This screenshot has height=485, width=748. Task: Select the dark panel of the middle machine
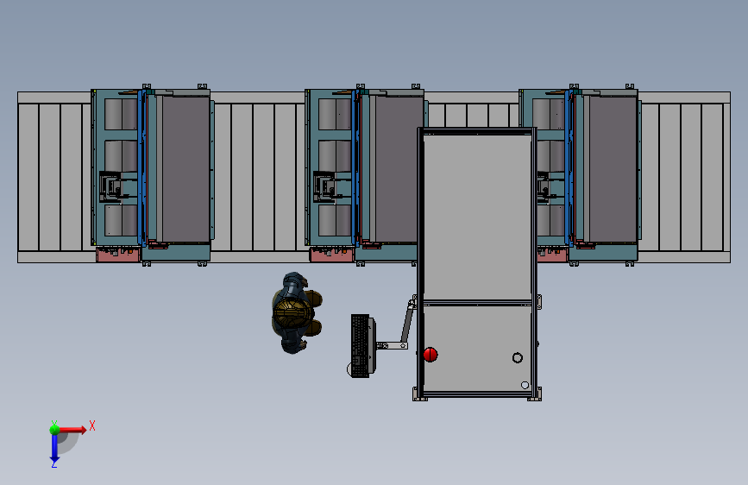coord(396,169)
